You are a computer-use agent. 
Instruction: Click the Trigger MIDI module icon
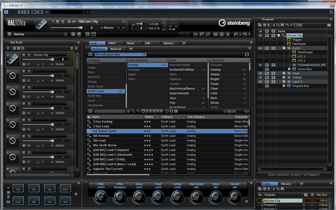point(289,40)
